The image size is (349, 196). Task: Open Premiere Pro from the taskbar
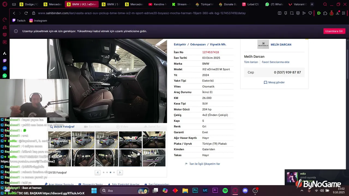(215, 191)
